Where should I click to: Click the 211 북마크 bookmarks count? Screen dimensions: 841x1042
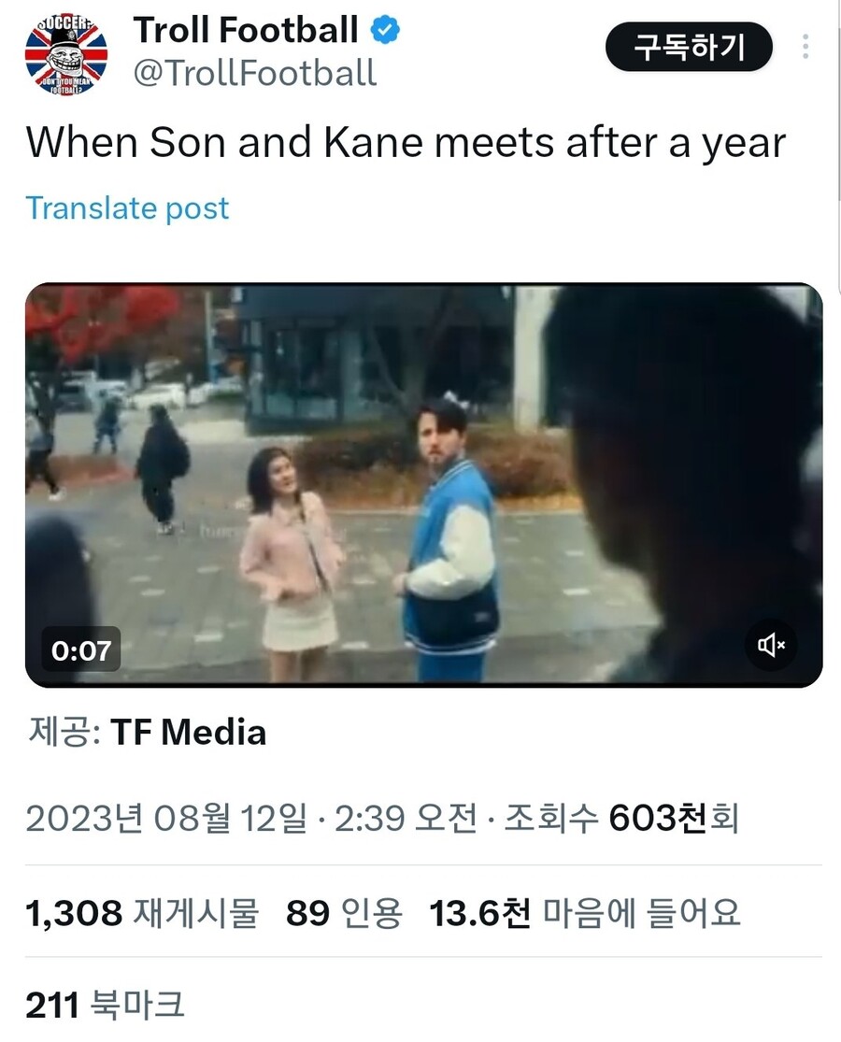(105, 1005)
